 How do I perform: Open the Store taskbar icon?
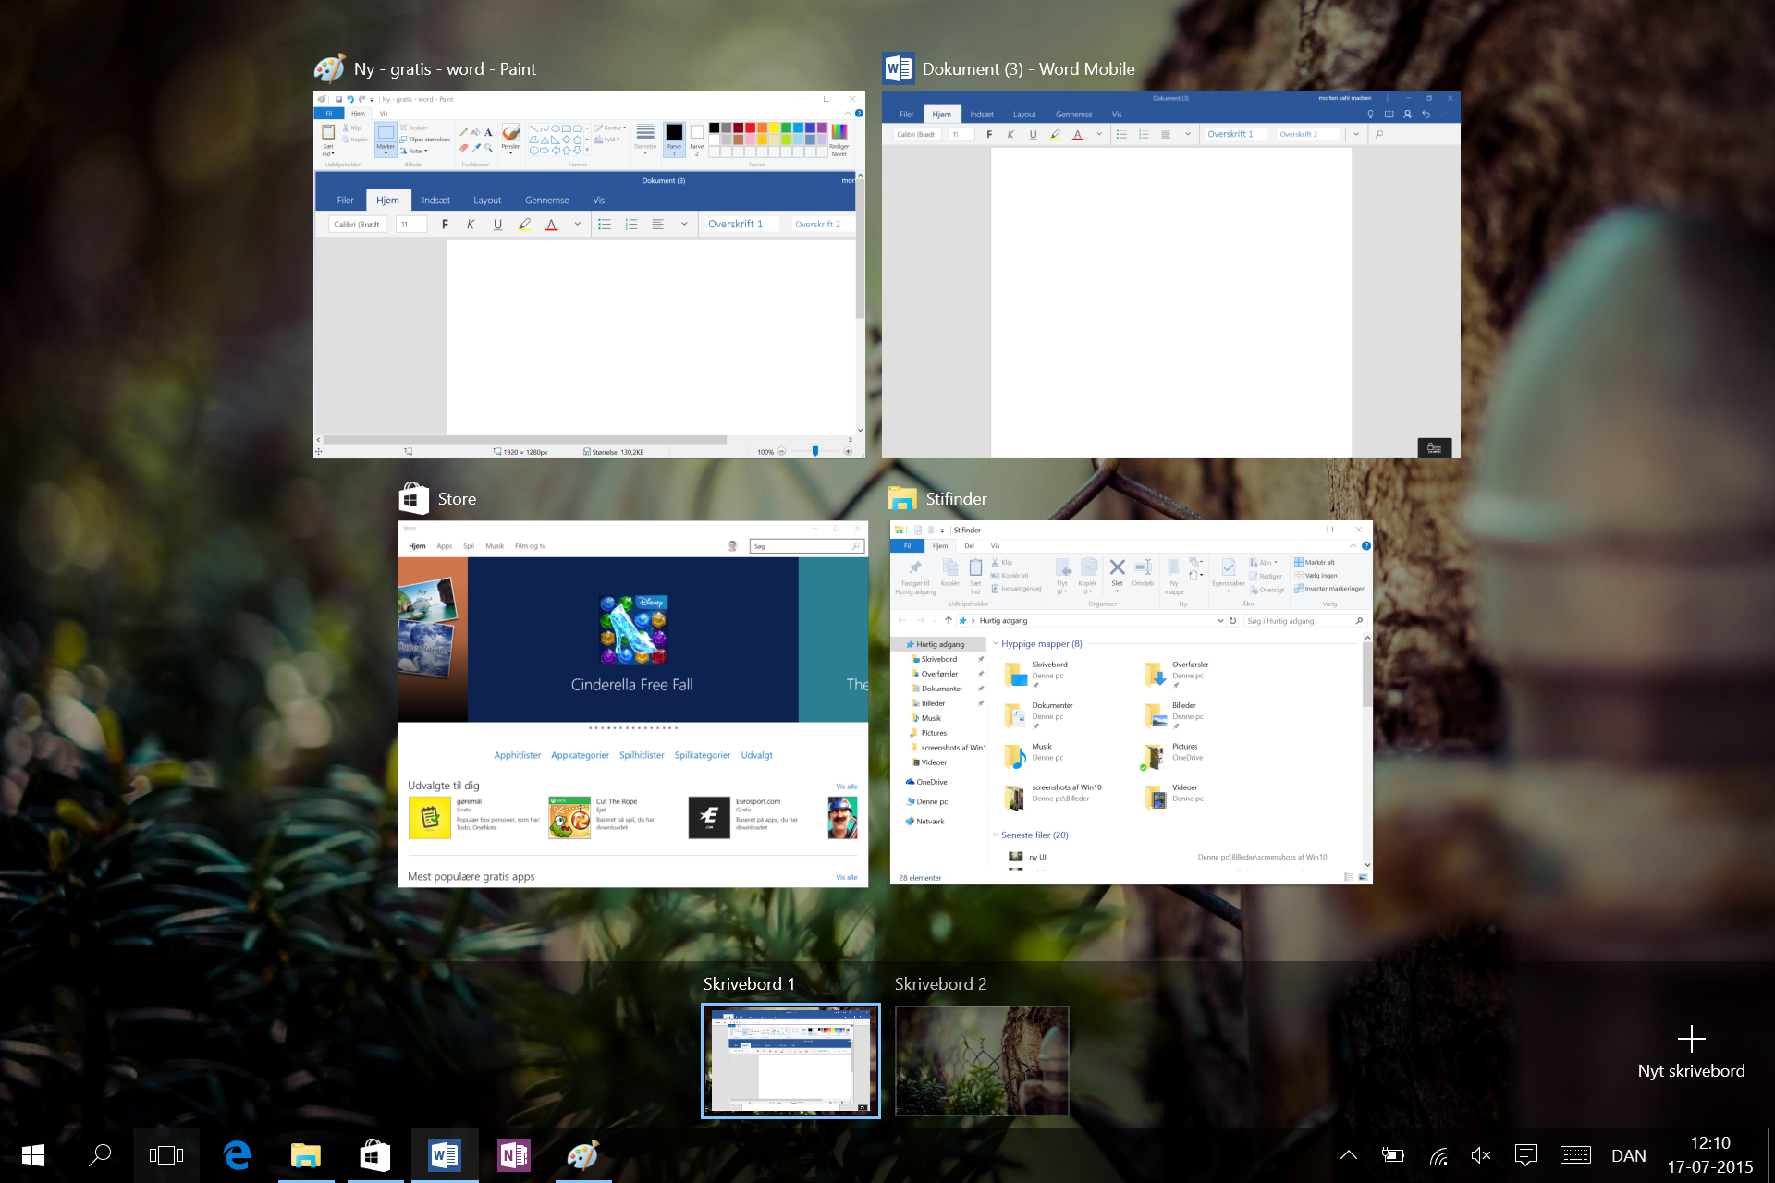click(375, 1155)
